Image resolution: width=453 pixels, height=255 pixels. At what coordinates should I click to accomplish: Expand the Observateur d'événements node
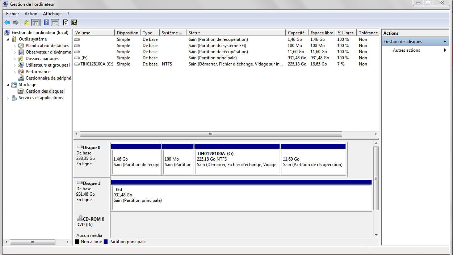[x=14, y=52]
